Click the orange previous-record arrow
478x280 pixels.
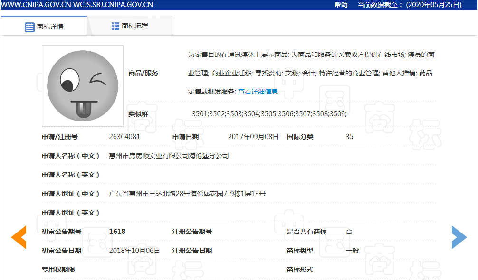point(19,237)
